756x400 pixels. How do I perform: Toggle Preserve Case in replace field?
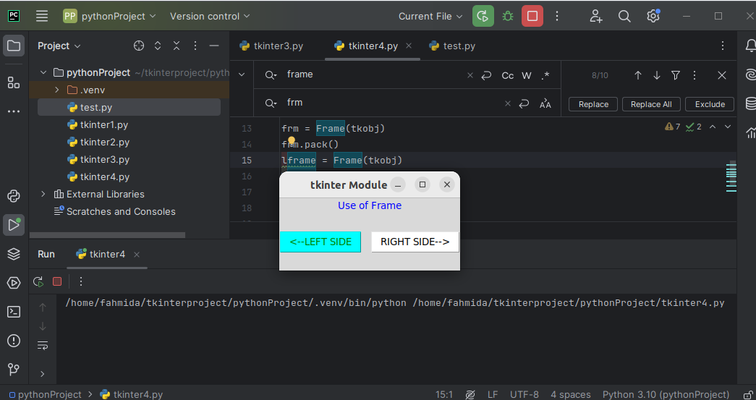point(545,103)
